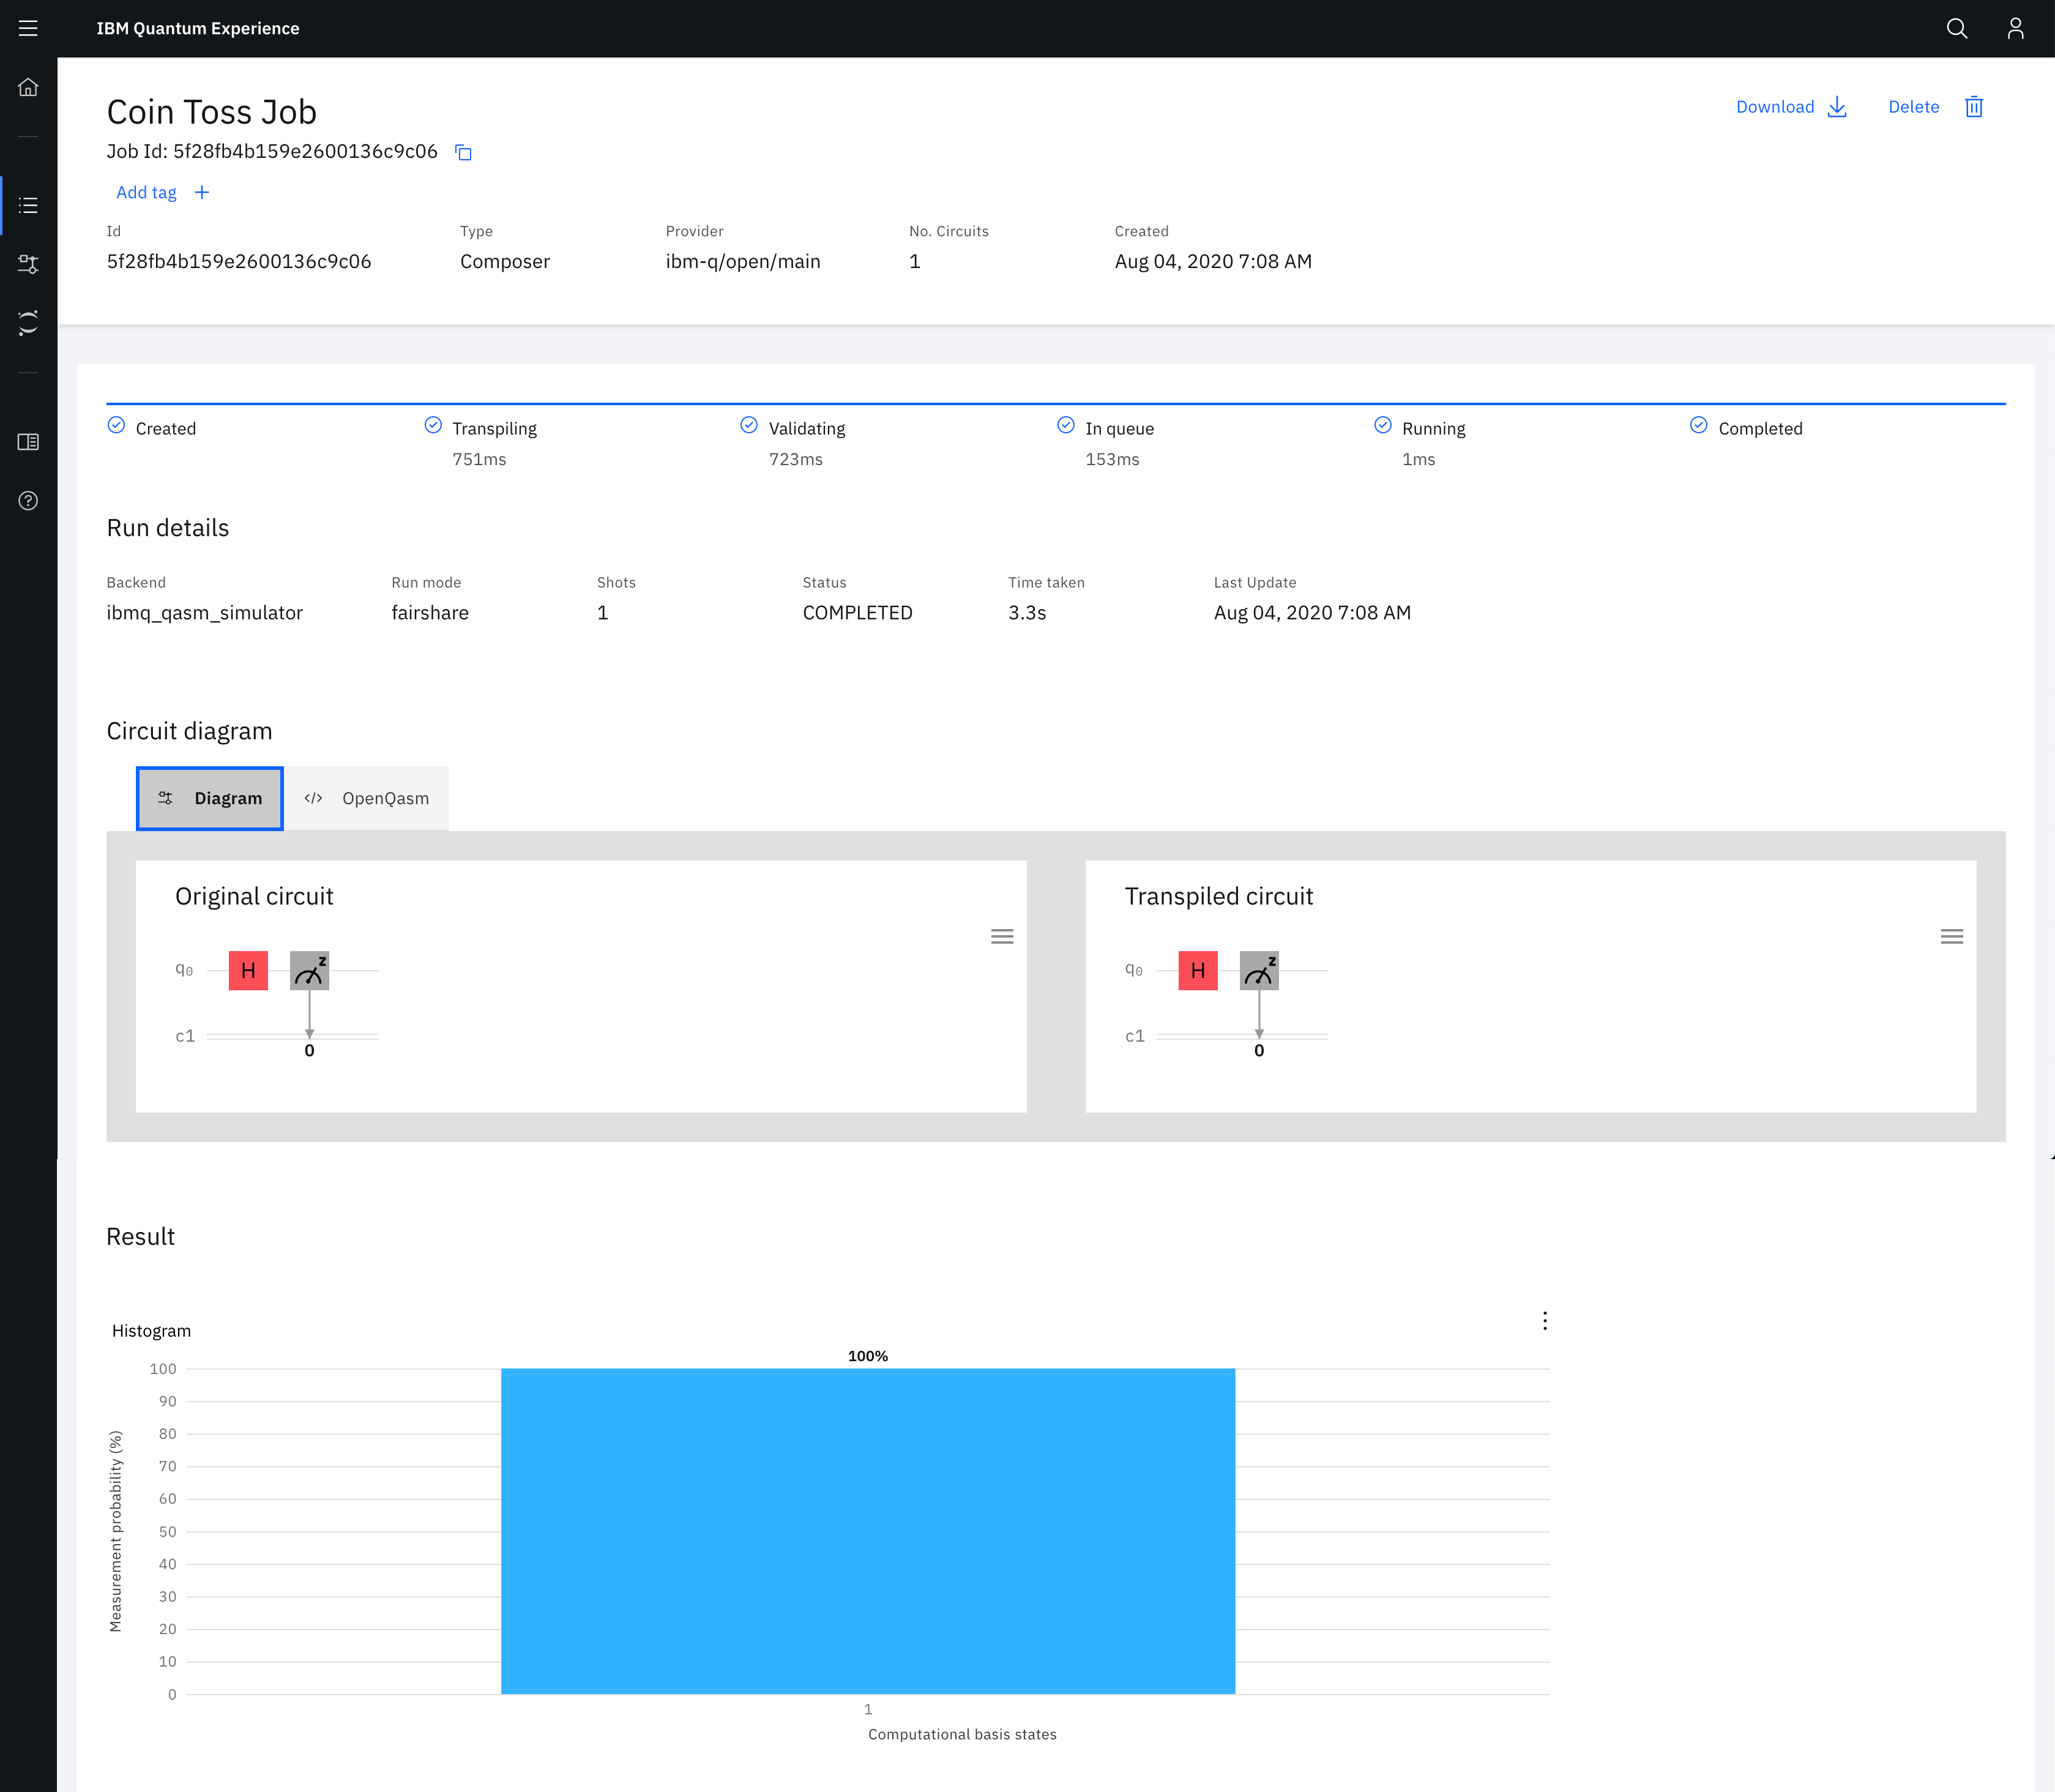Screen dimensions: 2055x1792
Task: Open the histogram three-dot overflow menu
Action: pos(1544,1320)
